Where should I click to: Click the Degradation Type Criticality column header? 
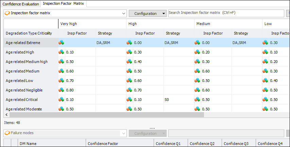(29, 33)
